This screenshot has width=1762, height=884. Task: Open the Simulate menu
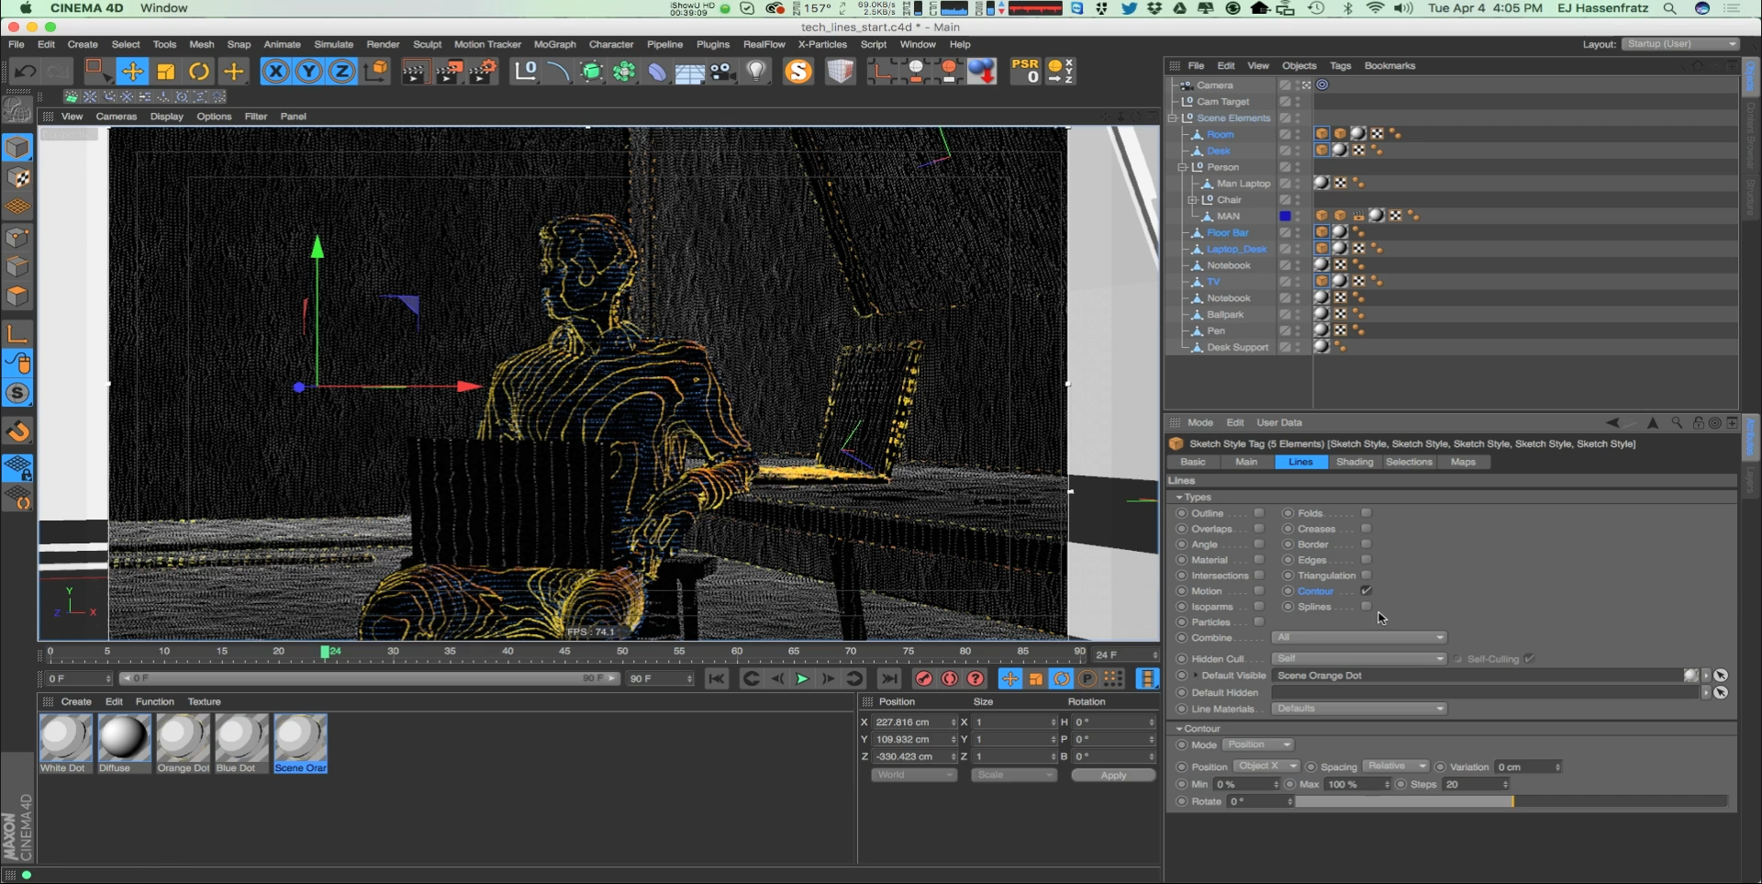(x=333, y=44)
